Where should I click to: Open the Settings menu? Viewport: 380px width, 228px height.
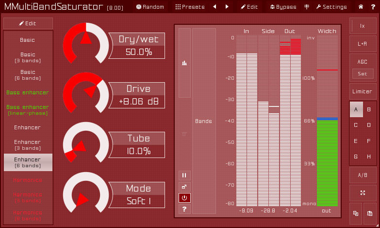coord(331,7)
